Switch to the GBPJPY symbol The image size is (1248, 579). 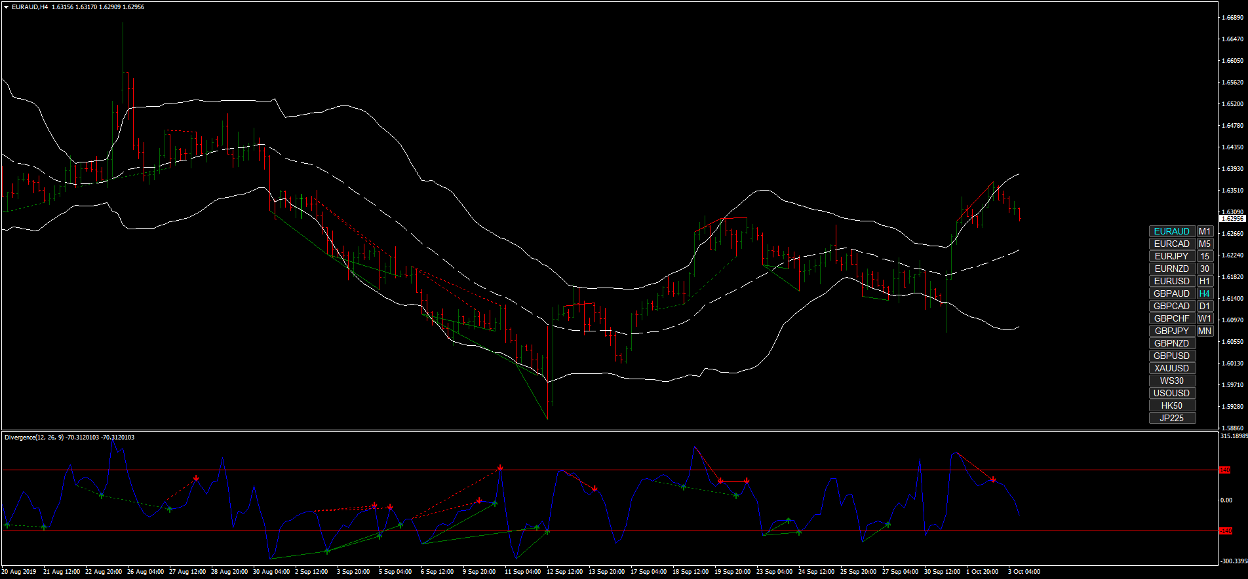1172,331
